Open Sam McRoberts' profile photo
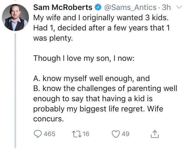This screenshot has height=152, width=185. coord(15,17)
